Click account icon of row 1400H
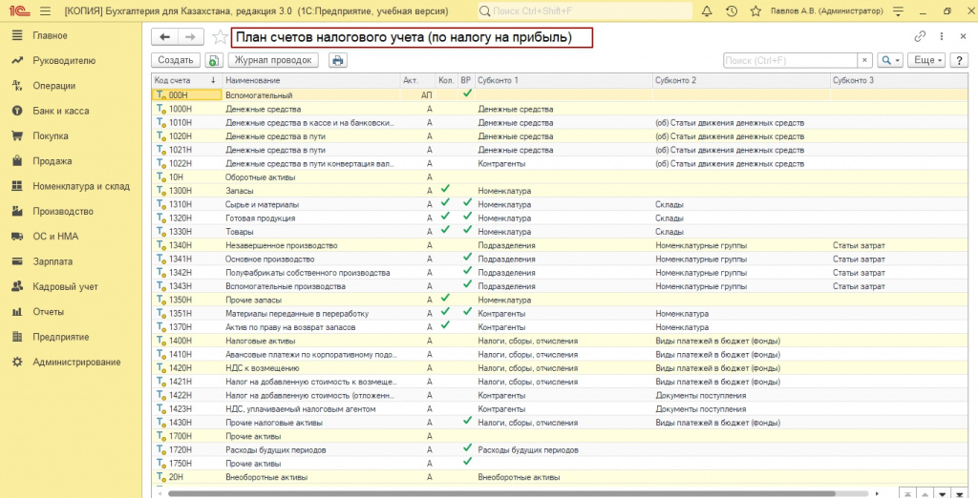Viewport: 978px width, 498px height. [160, 341]
